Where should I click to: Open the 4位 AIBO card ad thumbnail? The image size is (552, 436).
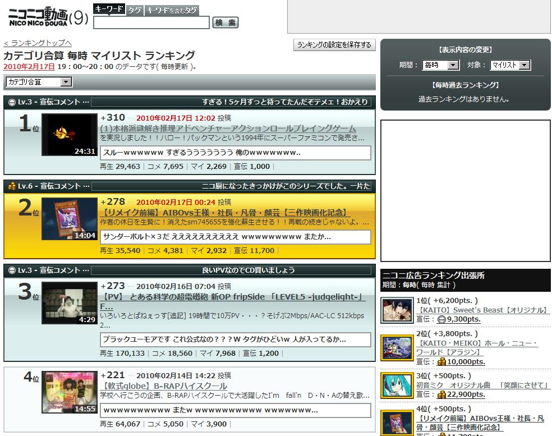coord(397,423)
